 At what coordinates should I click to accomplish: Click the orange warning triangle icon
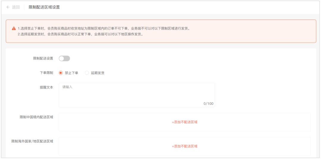[14, 28]
